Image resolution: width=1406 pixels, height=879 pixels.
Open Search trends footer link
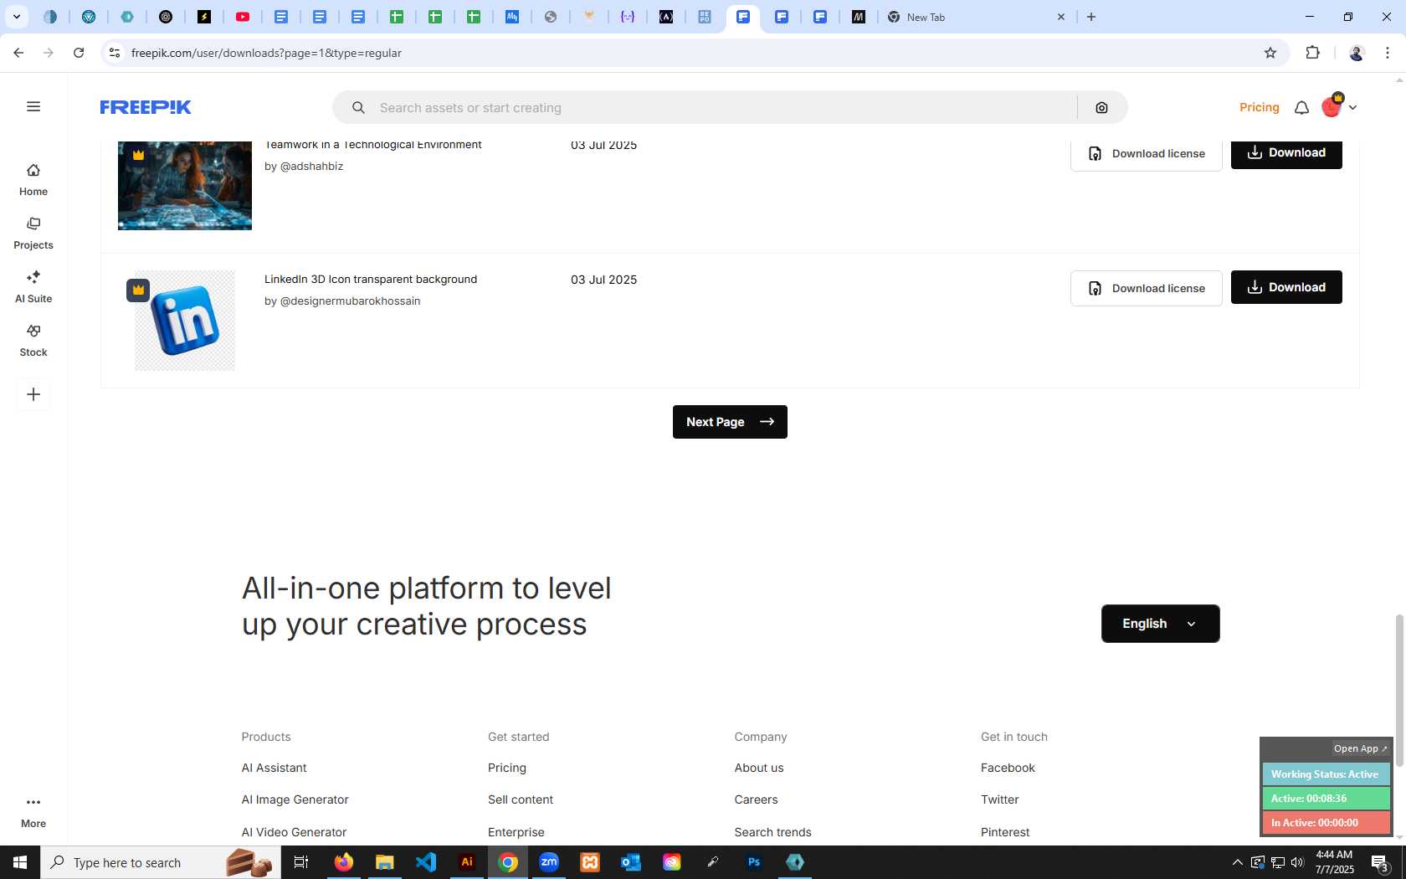tap(772, 832)
